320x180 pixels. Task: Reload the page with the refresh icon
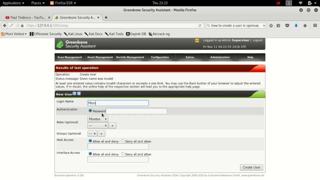[x=200, y=25]
